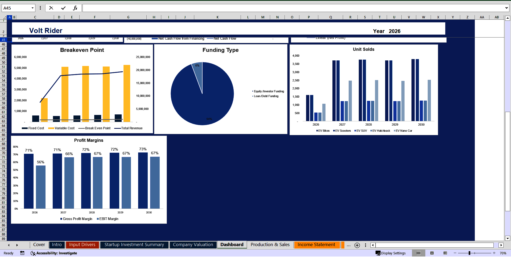The height and width of the screenshot is (257, 511).
Task: Click the Select All corner triangle
Action: (4, 17)
